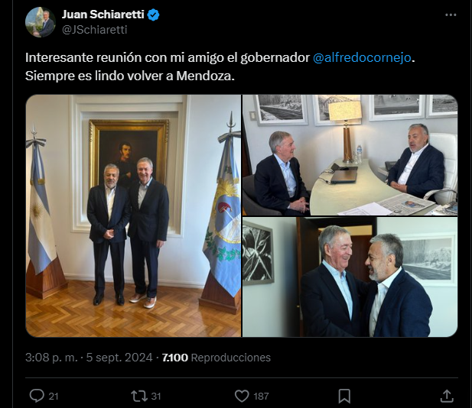Click the 31 reposts count
Viewport: 472px width, 408px height.
[x=155, y=397]
